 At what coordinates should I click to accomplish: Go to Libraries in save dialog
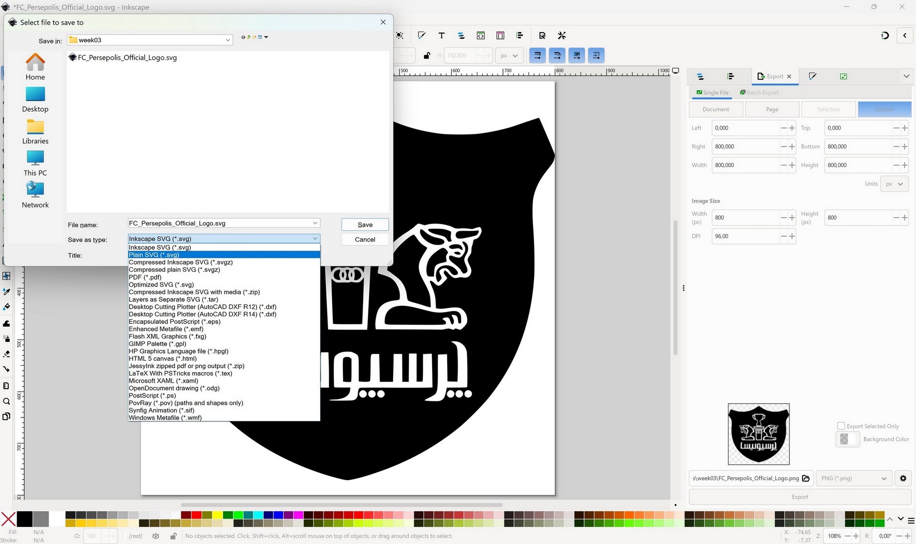pyautogui.click(x=35, y=131)
